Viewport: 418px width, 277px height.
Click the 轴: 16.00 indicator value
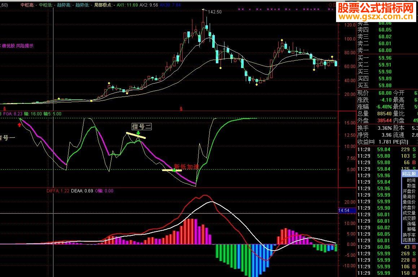coord(33,114)
